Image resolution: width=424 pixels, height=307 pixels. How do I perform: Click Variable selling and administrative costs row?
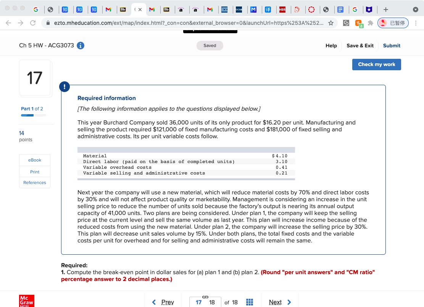tap(186, 173)
